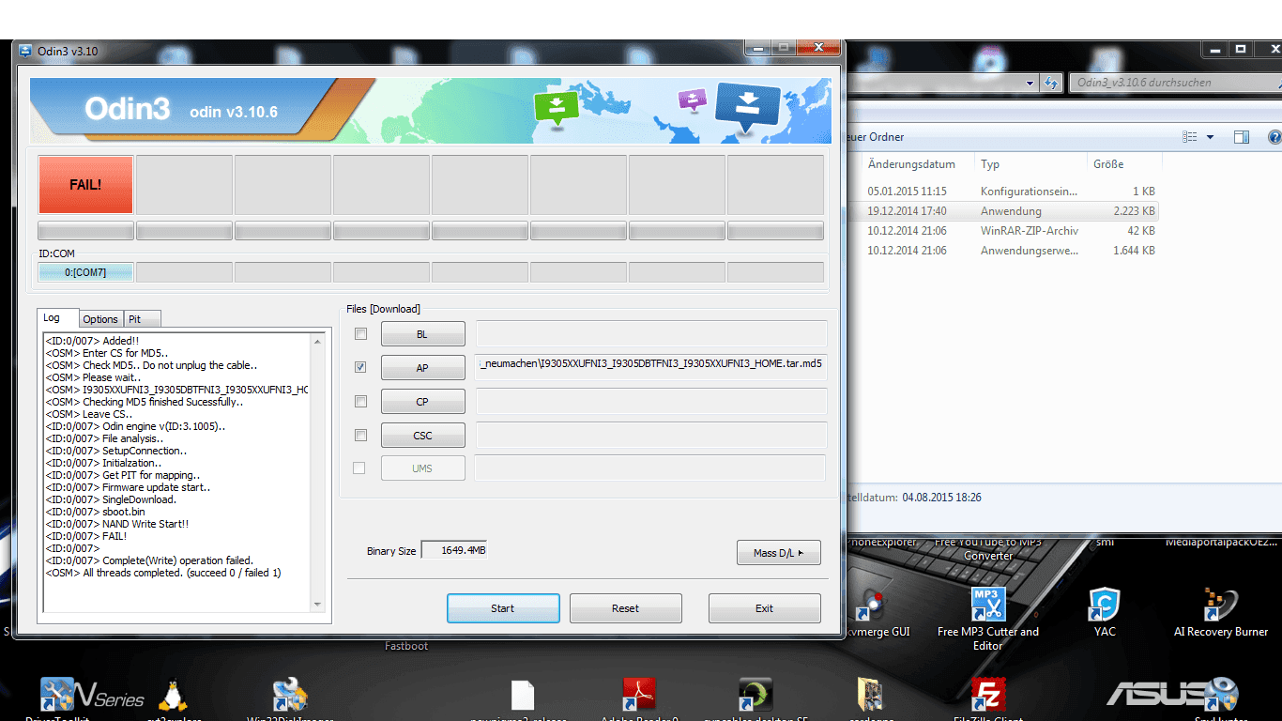This screenshot has height=721, width=1282.
Task: Click the Exit button
Action: point(764,608)
